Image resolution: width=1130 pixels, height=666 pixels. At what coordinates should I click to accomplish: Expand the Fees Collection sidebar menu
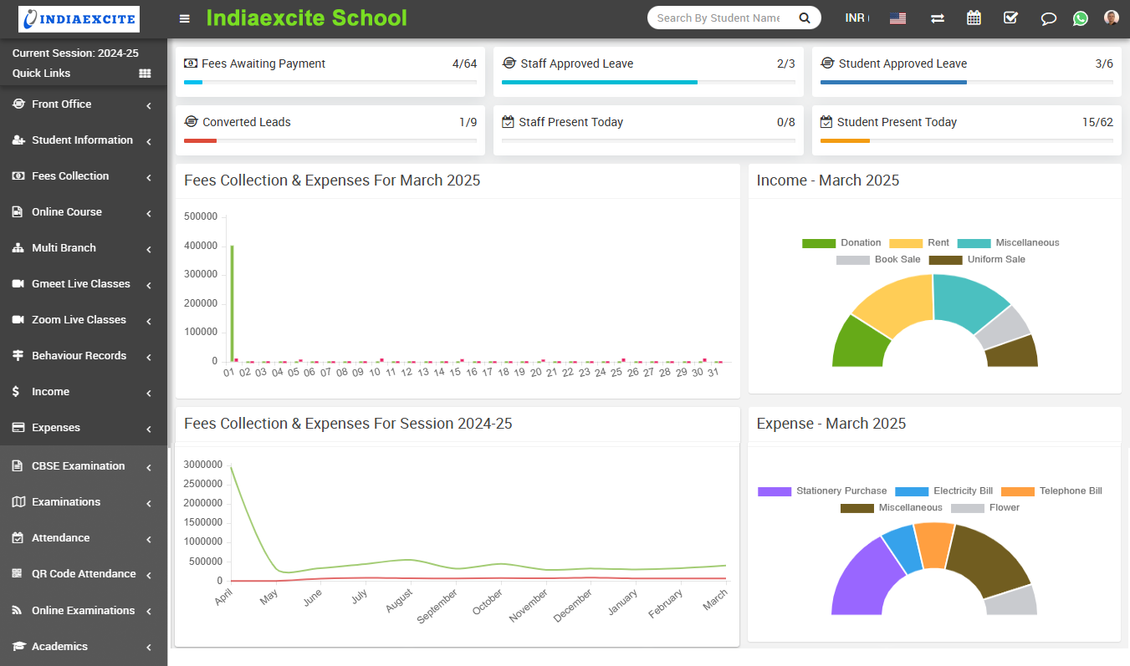[70, 176]
